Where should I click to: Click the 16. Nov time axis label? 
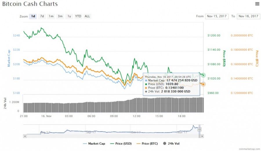(x=46, y=116)
